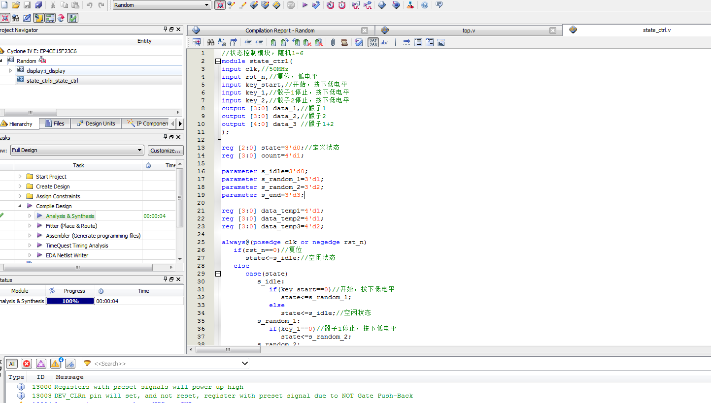Open the Design Units navigator tab

point(95,124)
